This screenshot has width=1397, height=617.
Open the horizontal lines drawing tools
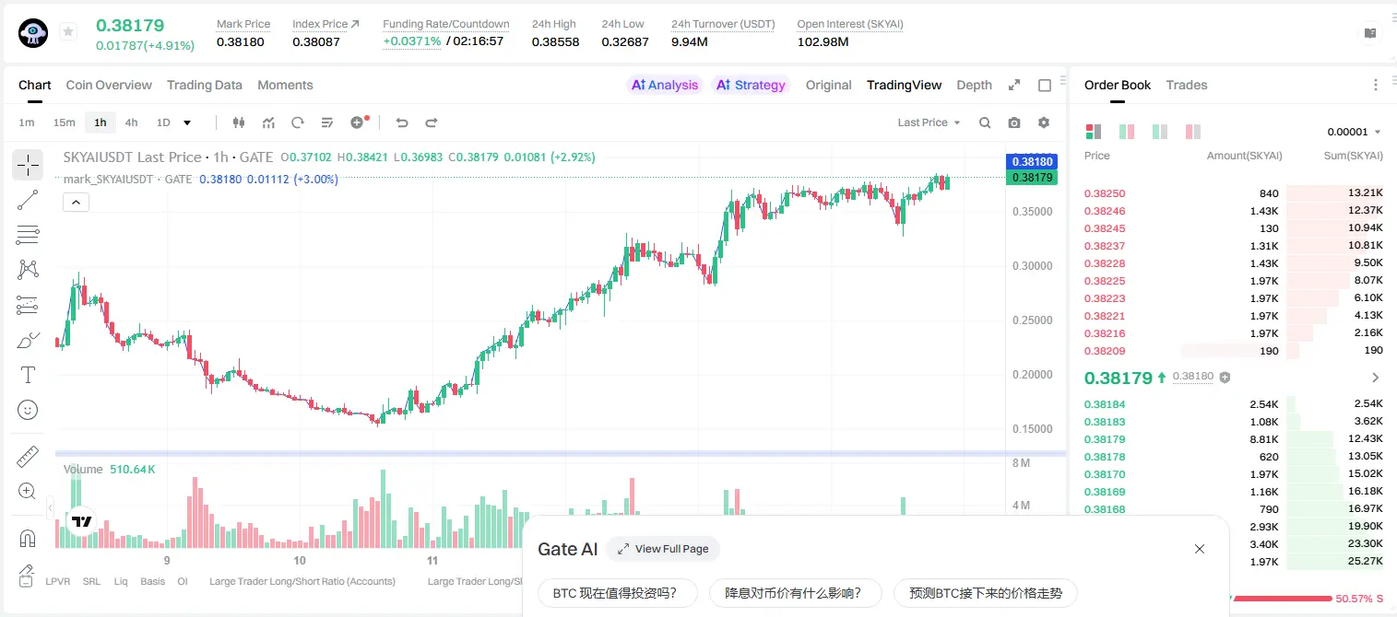(28, 235)
